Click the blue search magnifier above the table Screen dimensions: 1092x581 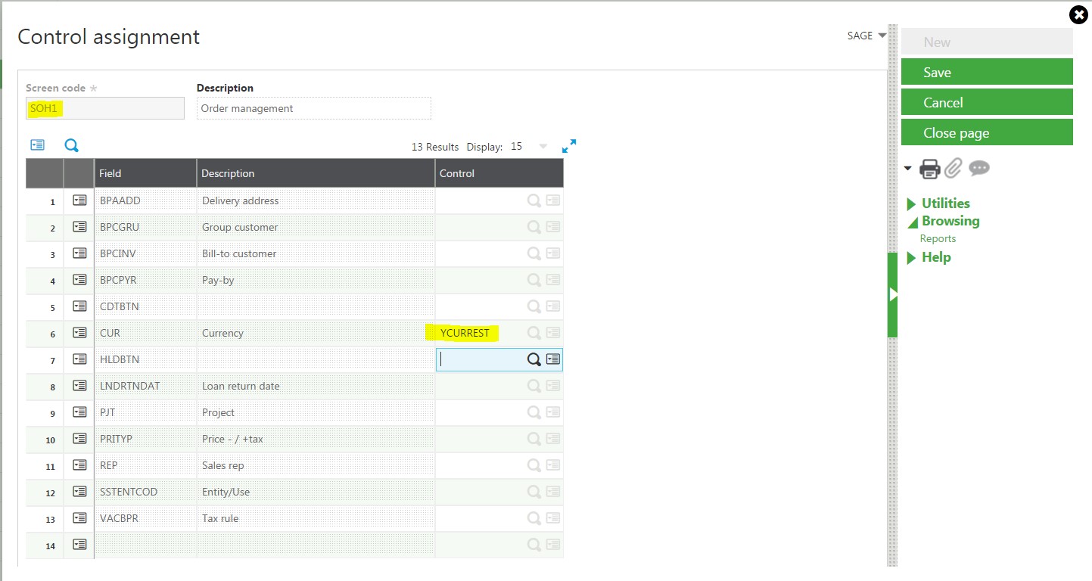[71, 144]
